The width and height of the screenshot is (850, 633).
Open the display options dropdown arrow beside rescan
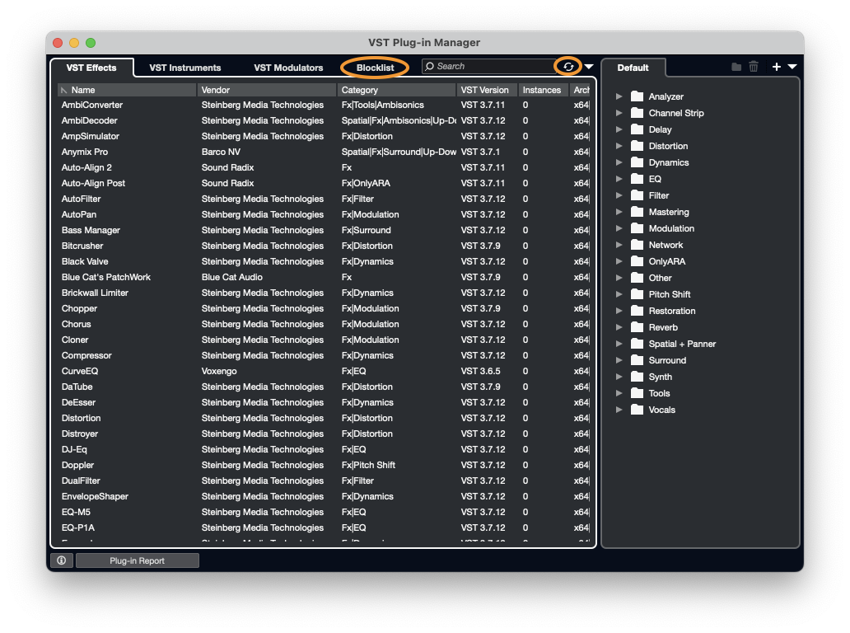pos(589,67)
